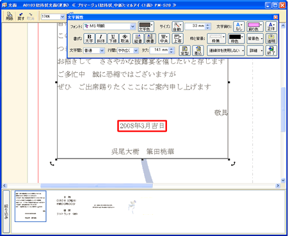Click the horizontal scrollbar thumb

point(97,185)
